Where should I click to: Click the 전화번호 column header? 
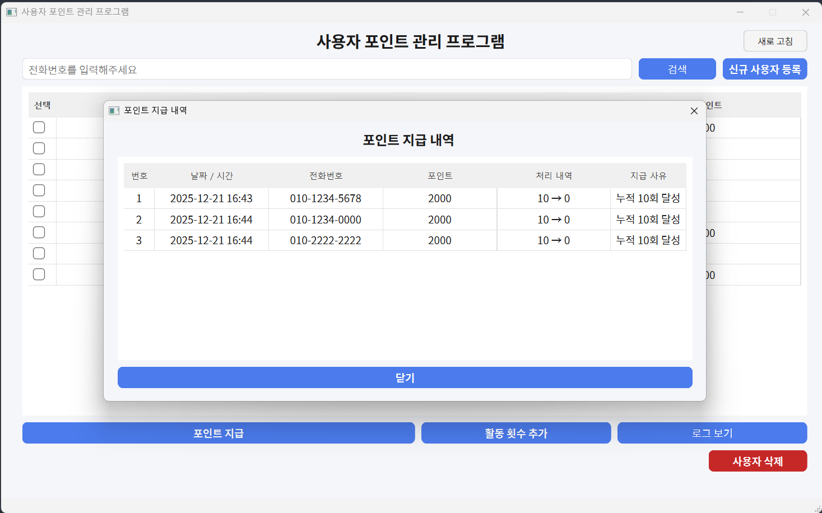(326, 176)
